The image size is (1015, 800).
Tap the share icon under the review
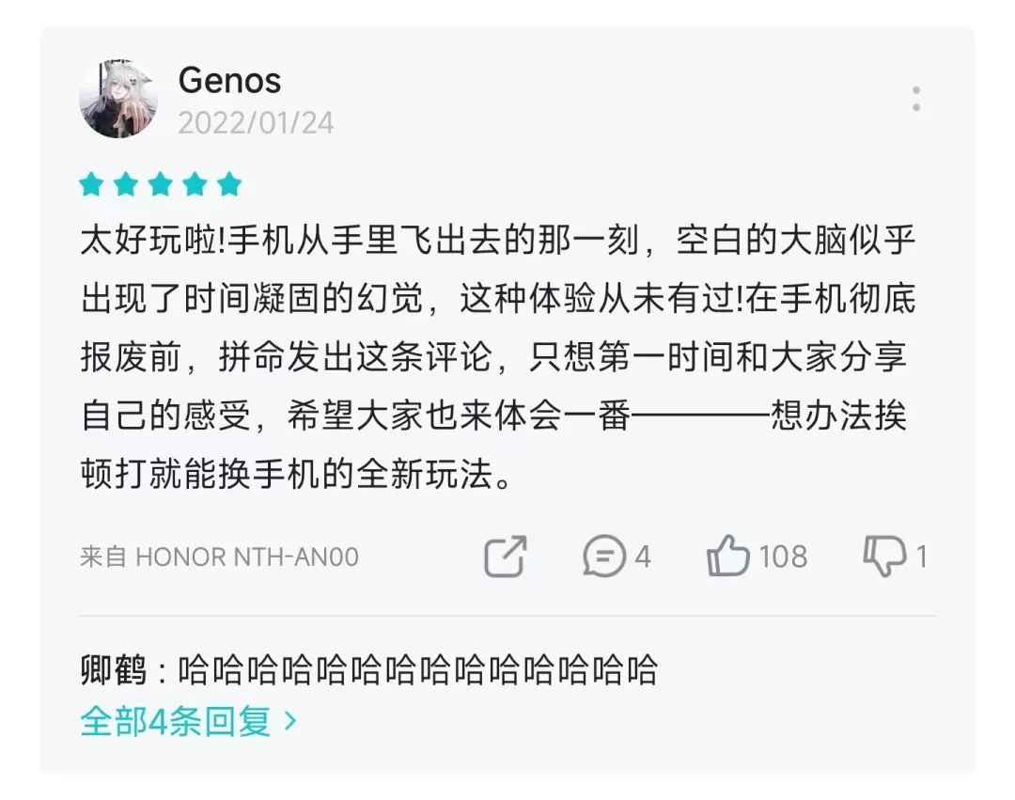506,557
